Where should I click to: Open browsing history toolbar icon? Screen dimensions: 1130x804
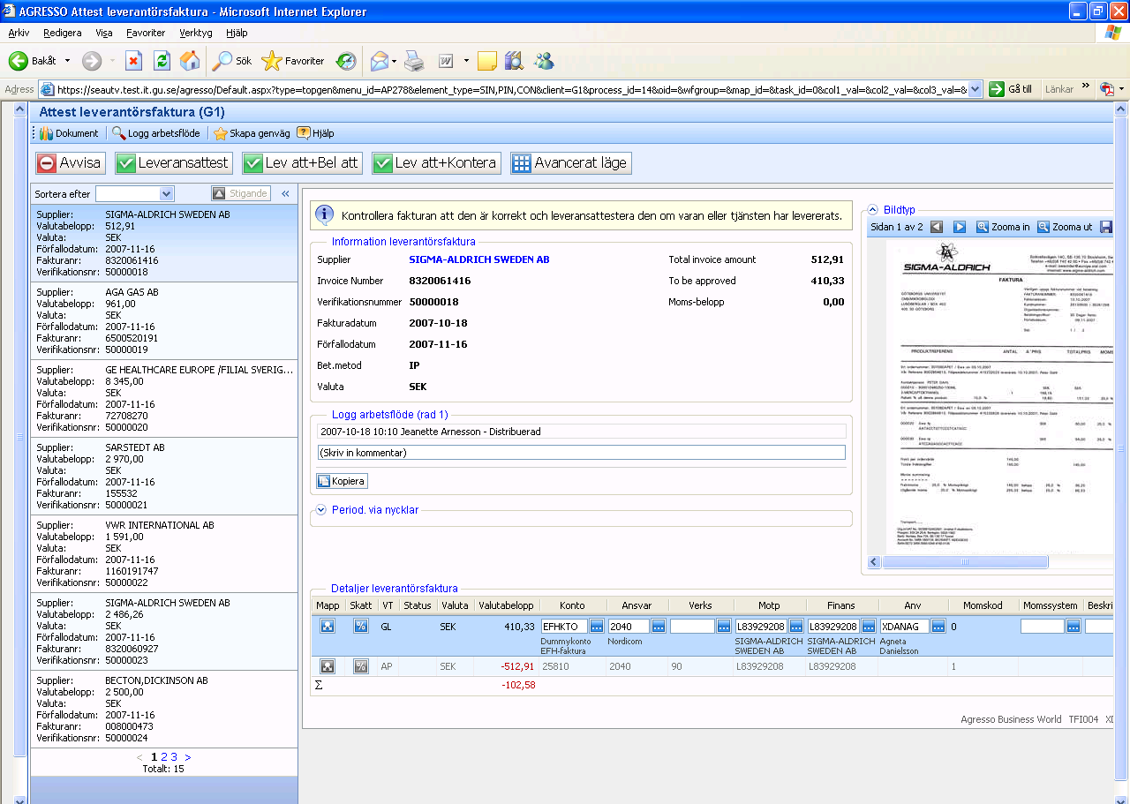(346, 61)
